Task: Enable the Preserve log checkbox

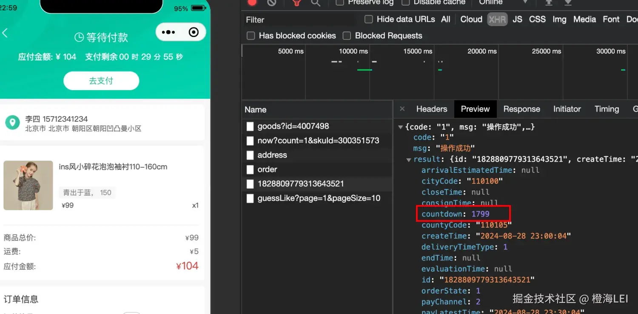Action: tap(340, 3)
